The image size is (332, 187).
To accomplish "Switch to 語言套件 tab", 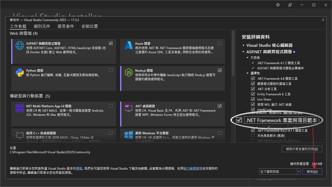I will [x=66, y=26].
